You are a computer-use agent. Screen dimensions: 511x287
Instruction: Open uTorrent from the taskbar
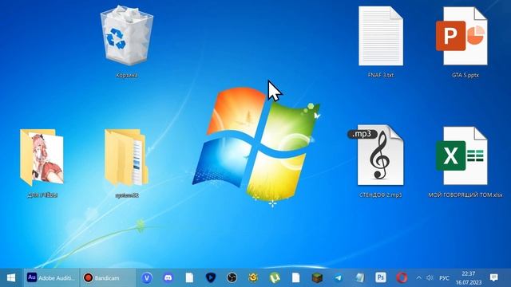click(x=275, y=278)
